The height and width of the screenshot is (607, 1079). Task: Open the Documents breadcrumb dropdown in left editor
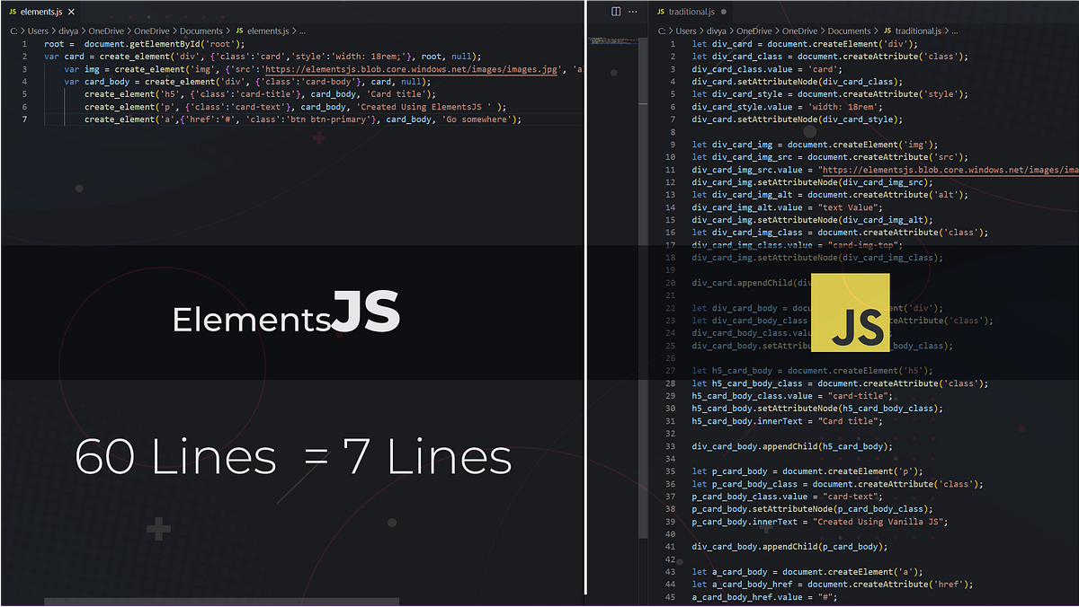click(x=201, y=31)
